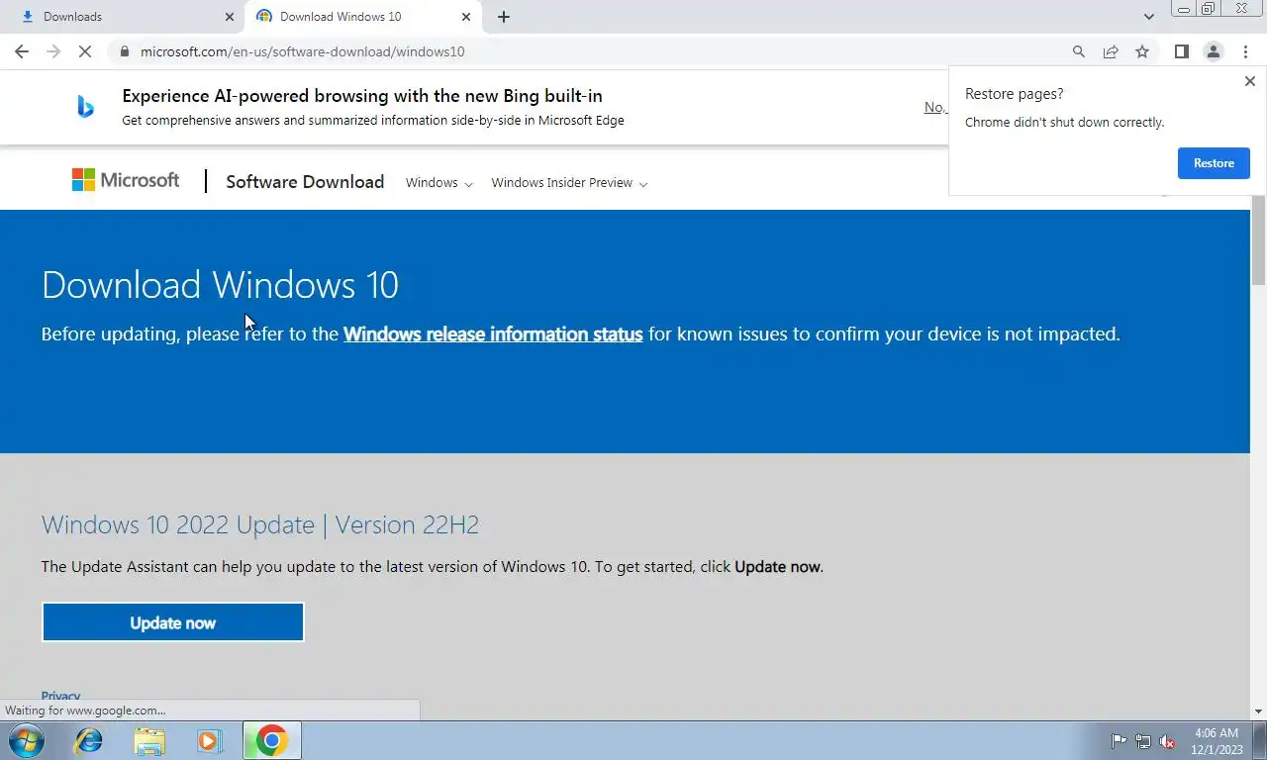Stop page loading with the X button

pyautogui.click(x=85, y=51)
